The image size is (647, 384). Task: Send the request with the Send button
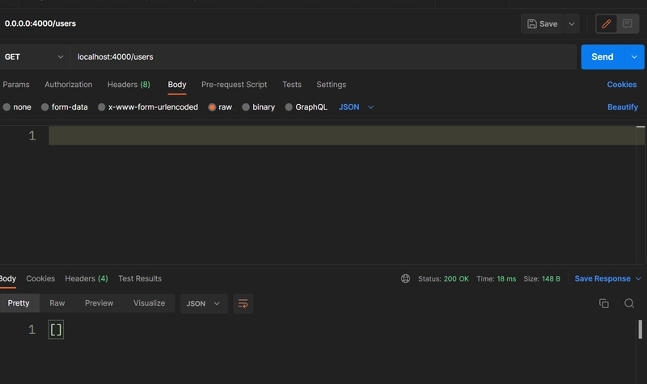603,56
